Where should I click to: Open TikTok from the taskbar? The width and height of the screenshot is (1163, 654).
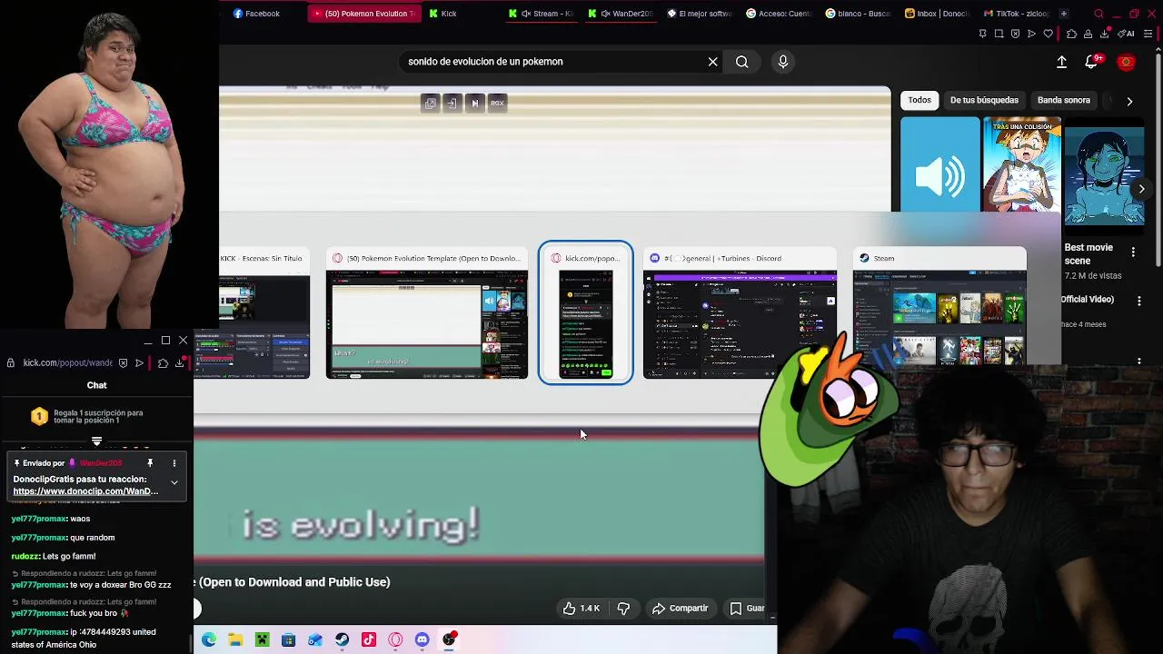[368, 640]
